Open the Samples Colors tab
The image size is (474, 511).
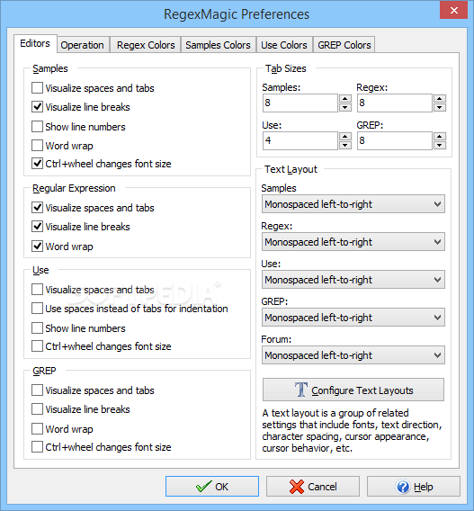218,45
